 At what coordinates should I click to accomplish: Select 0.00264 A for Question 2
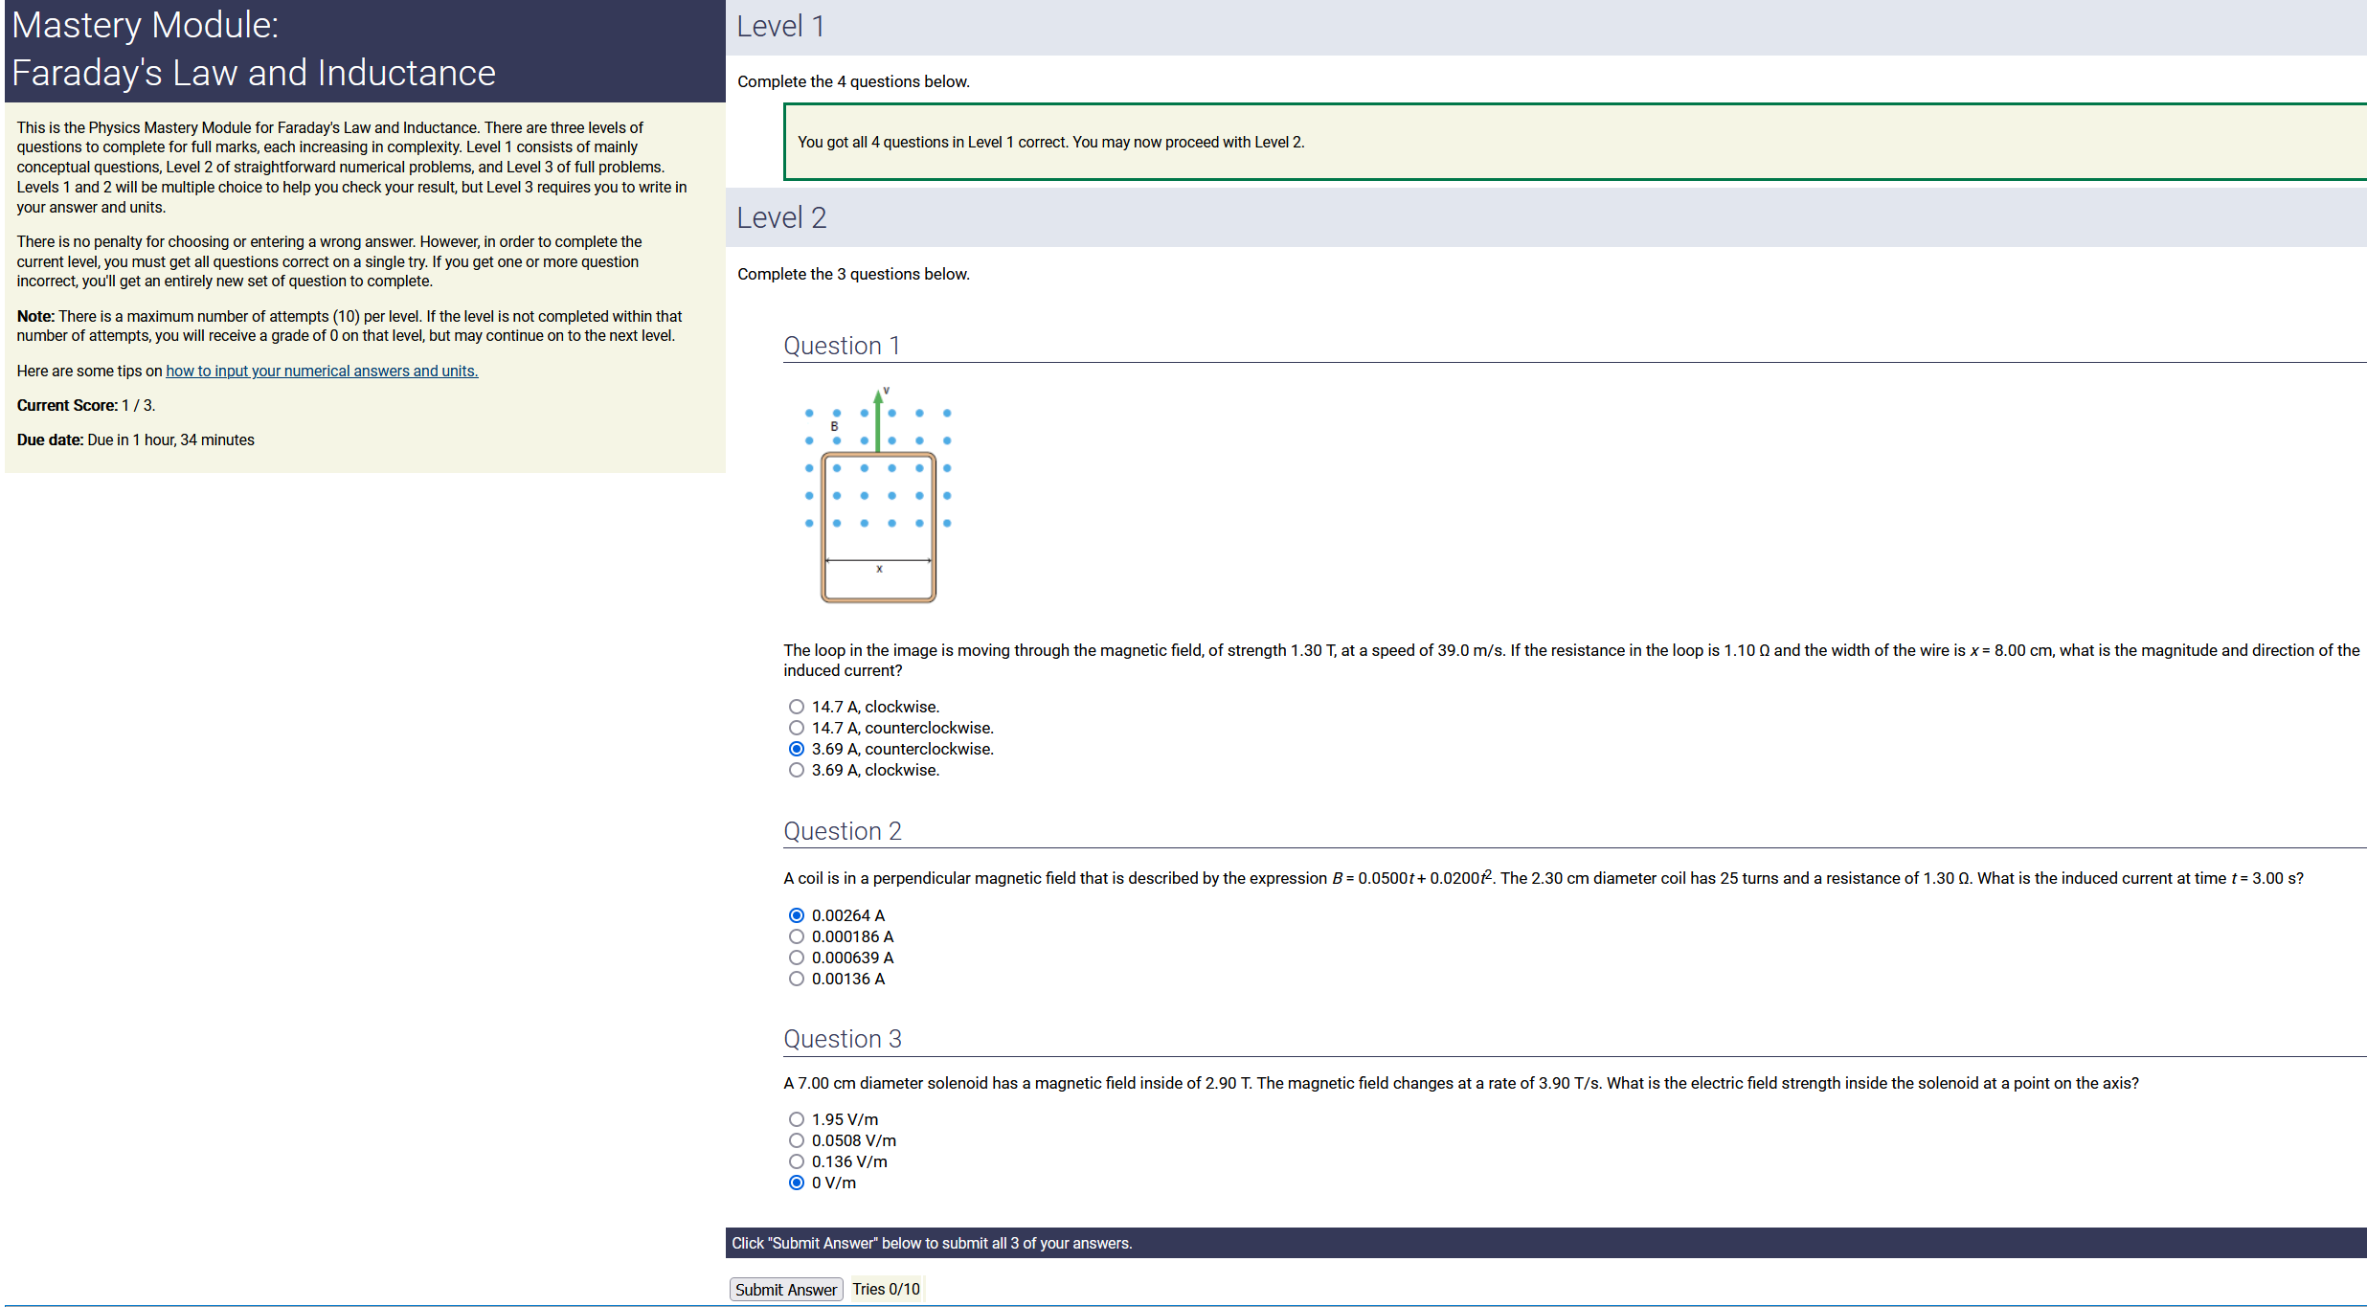click(796, 915)
